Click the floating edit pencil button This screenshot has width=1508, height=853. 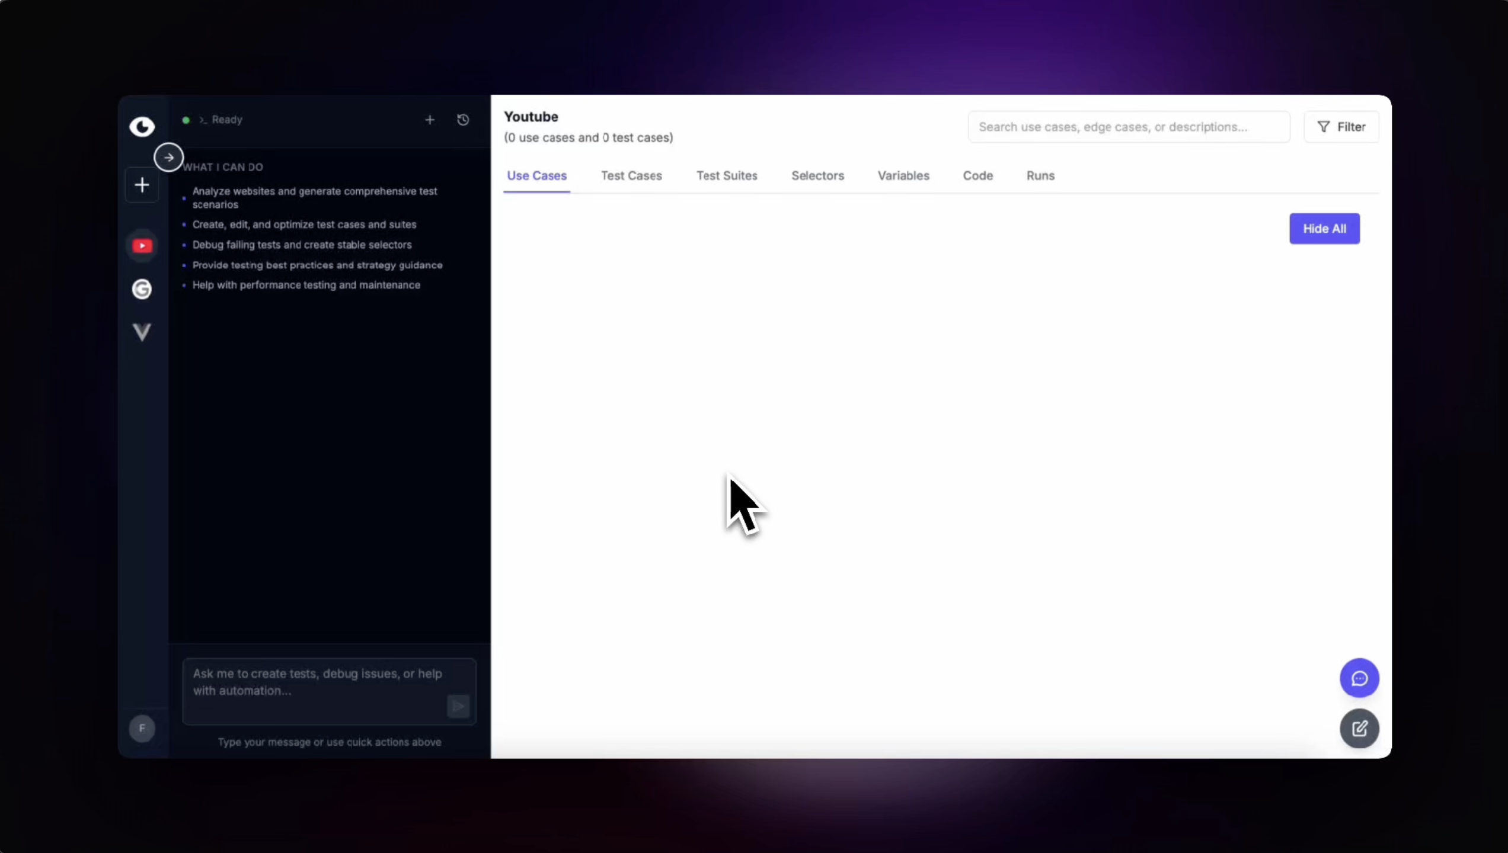[x=1359, y=728]
